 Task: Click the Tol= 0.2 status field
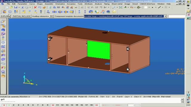105,97
